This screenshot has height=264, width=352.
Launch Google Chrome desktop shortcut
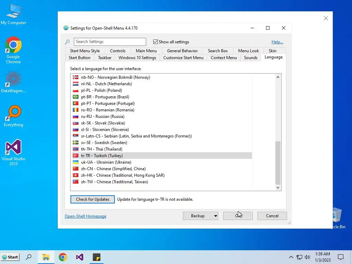pyautogui.click(x=13, y=50)
